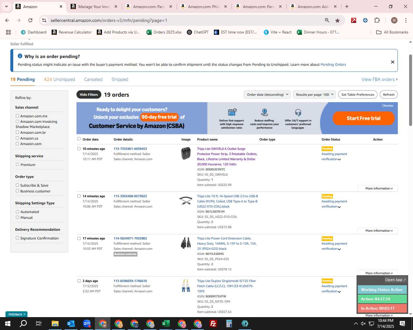
Task: Click Start Free trial button
Action: tap(363, 118)
